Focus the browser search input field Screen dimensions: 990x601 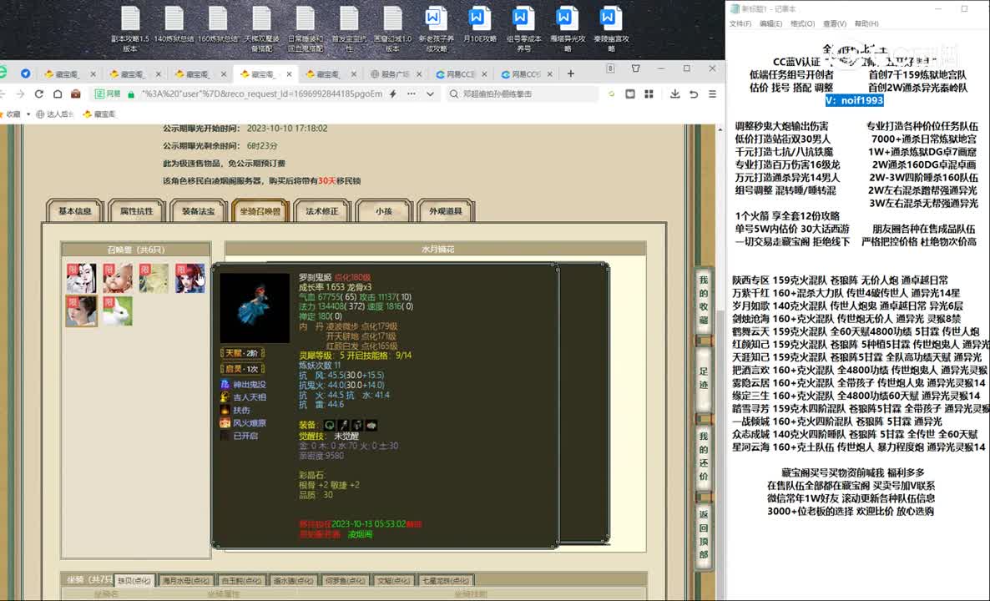[524, 94]
